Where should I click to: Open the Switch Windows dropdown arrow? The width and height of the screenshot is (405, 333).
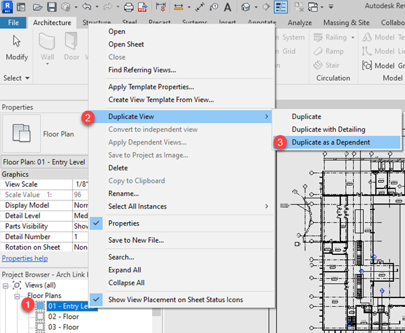tap(322, 7)
